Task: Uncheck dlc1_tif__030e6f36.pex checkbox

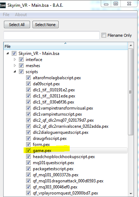Action: (x=28, y=102)
